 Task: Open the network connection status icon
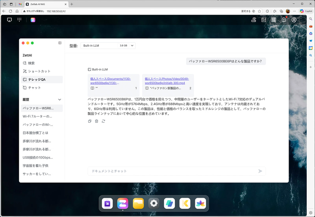(254, 20)
